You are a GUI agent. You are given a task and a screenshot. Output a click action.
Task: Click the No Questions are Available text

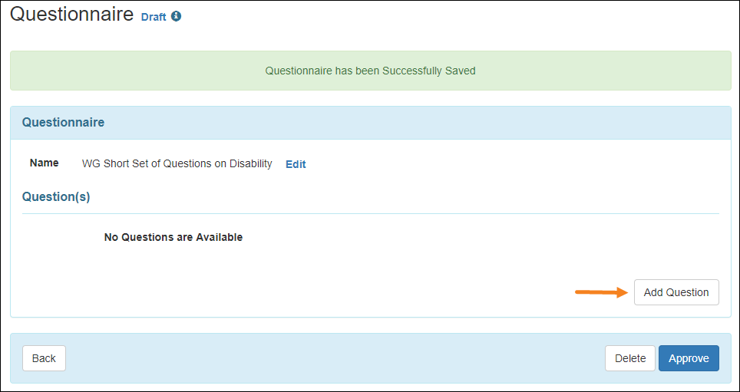point(173,237)
